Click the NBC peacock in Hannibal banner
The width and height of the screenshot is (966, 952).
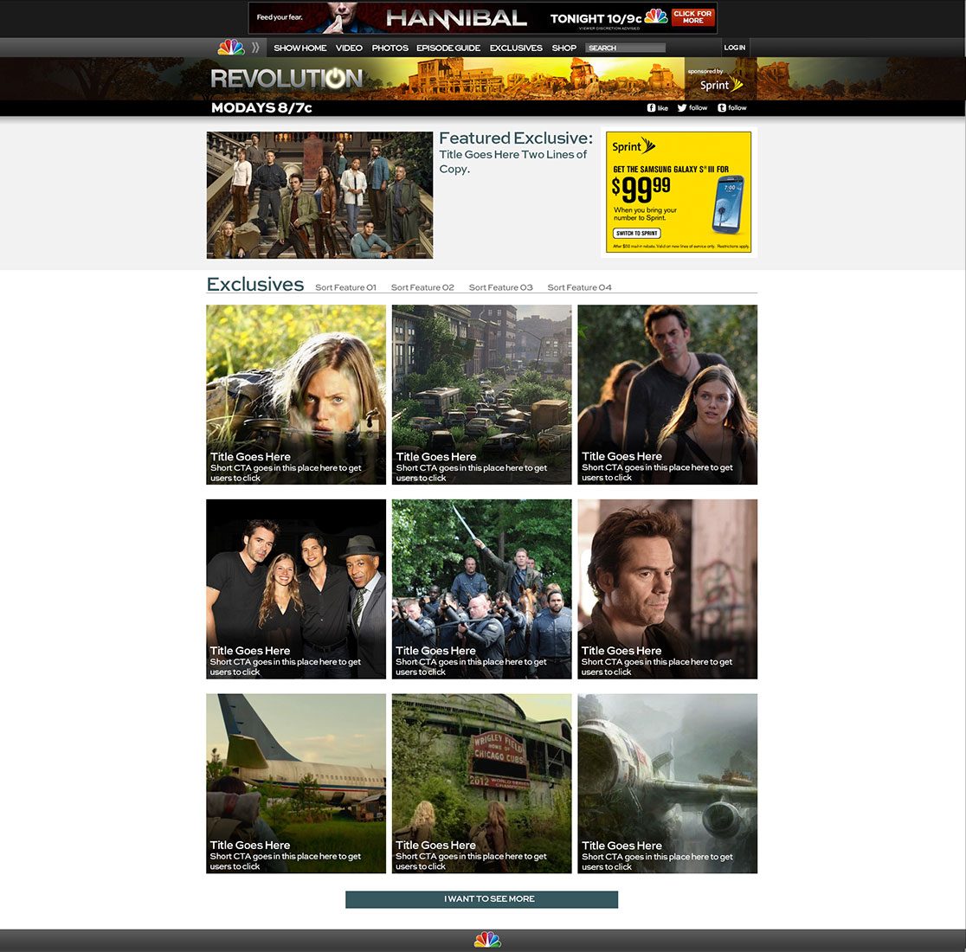[655, 16]
